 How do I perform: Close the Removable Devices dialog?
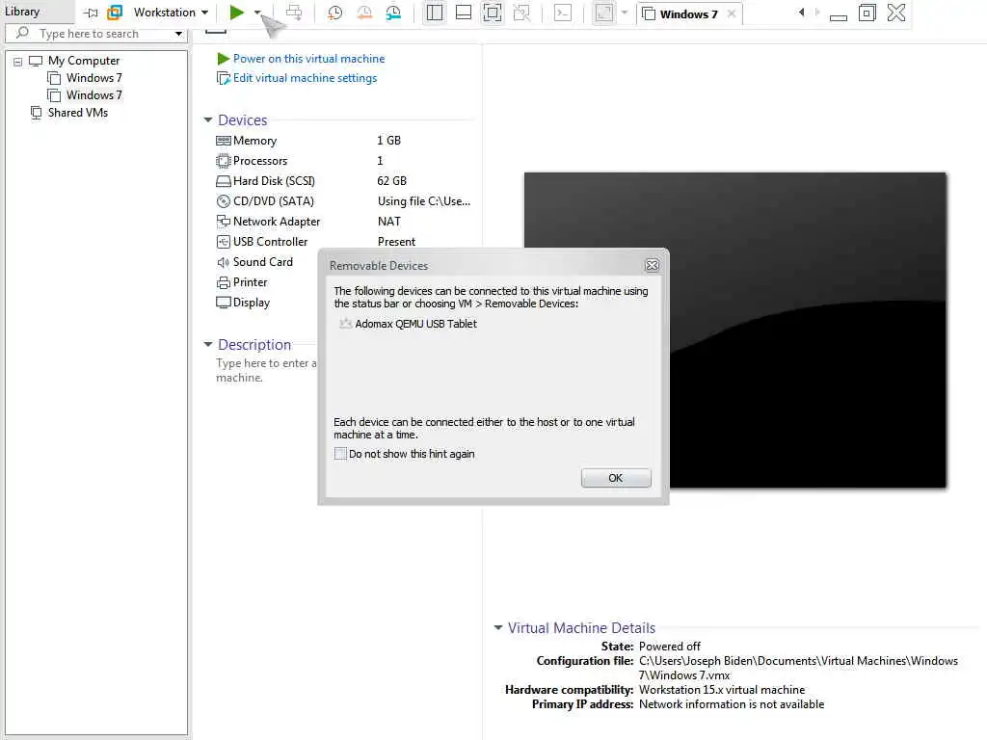(653, 266)
